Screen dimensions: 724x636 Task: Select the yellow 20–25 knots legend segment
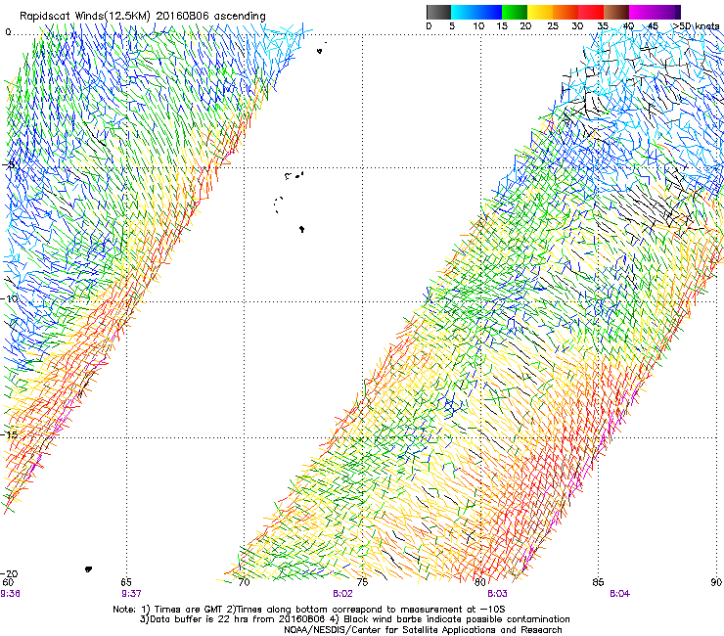point(540,12)
